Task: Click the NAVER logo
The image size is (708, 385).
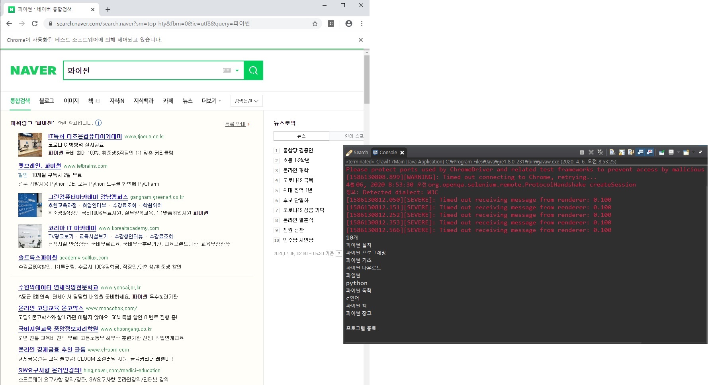Action: (x=33, y=71)
